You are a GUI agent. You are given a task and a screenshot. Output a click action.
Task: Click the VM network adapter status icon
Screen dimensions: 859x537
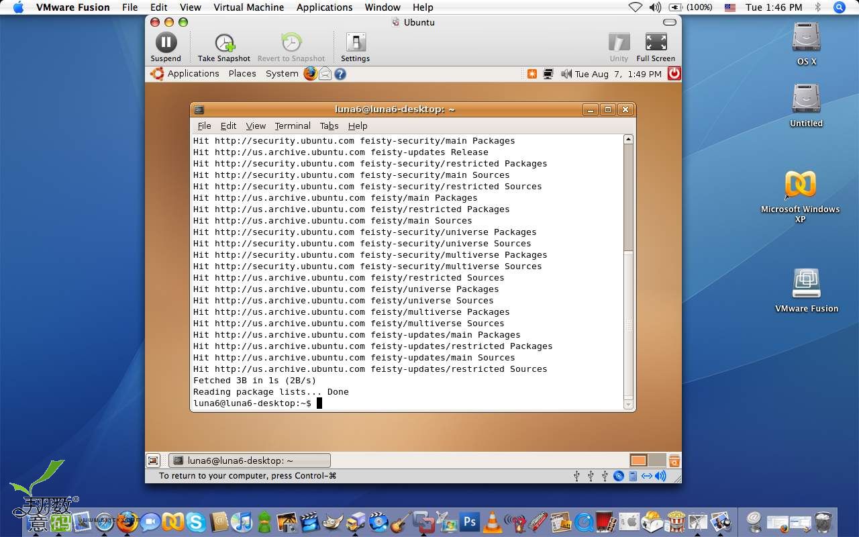coord(647,476)
